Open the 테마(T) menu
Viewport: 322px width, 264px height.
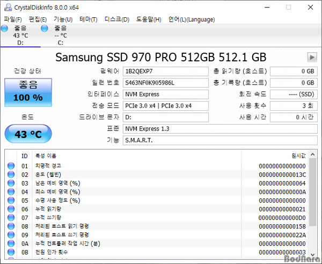pos(89,19)
